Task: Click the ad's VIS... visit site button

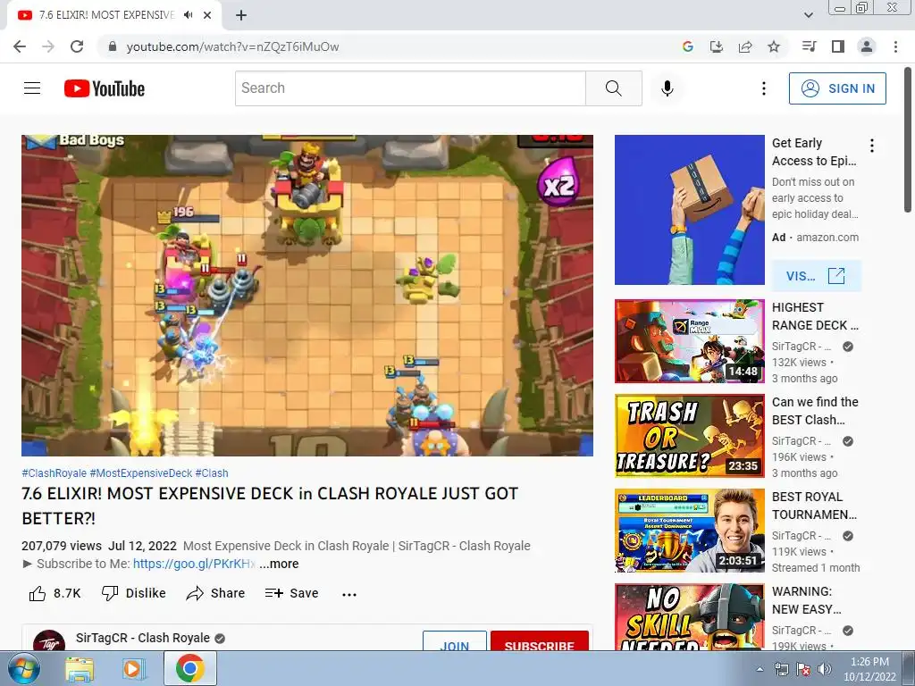Action: point(816,276)
